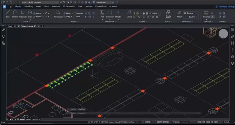Viewport: 235px width, 125px height.
Task: Toggle DYN input in status bar
Action: click(204, 122)
